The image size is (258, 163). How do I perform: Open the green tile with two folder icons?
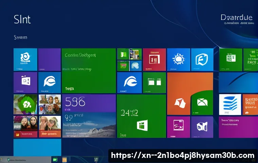[x=154, y=83]
